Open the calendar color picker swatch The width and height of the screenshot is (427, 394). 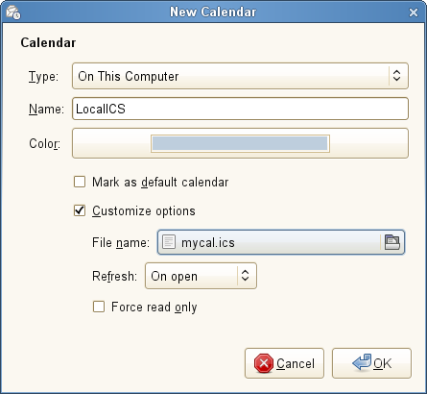coord(240,143)
